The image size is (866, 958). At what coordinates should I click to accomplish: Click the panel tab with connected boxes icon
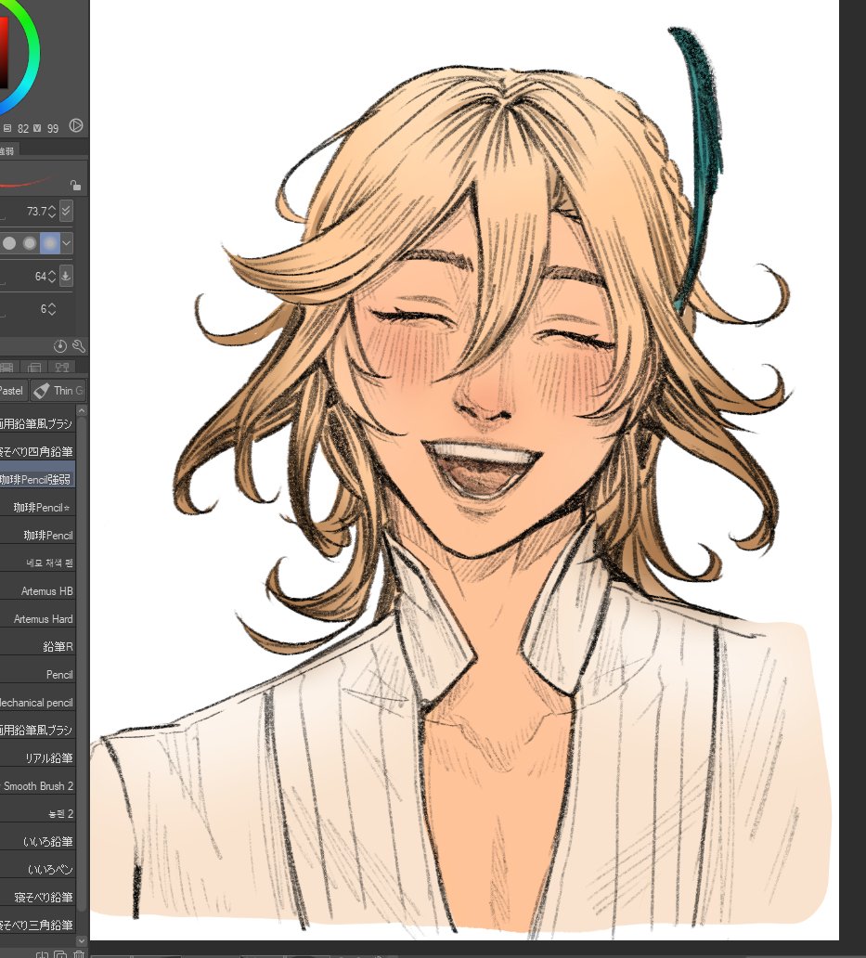(x=61, y=368)
